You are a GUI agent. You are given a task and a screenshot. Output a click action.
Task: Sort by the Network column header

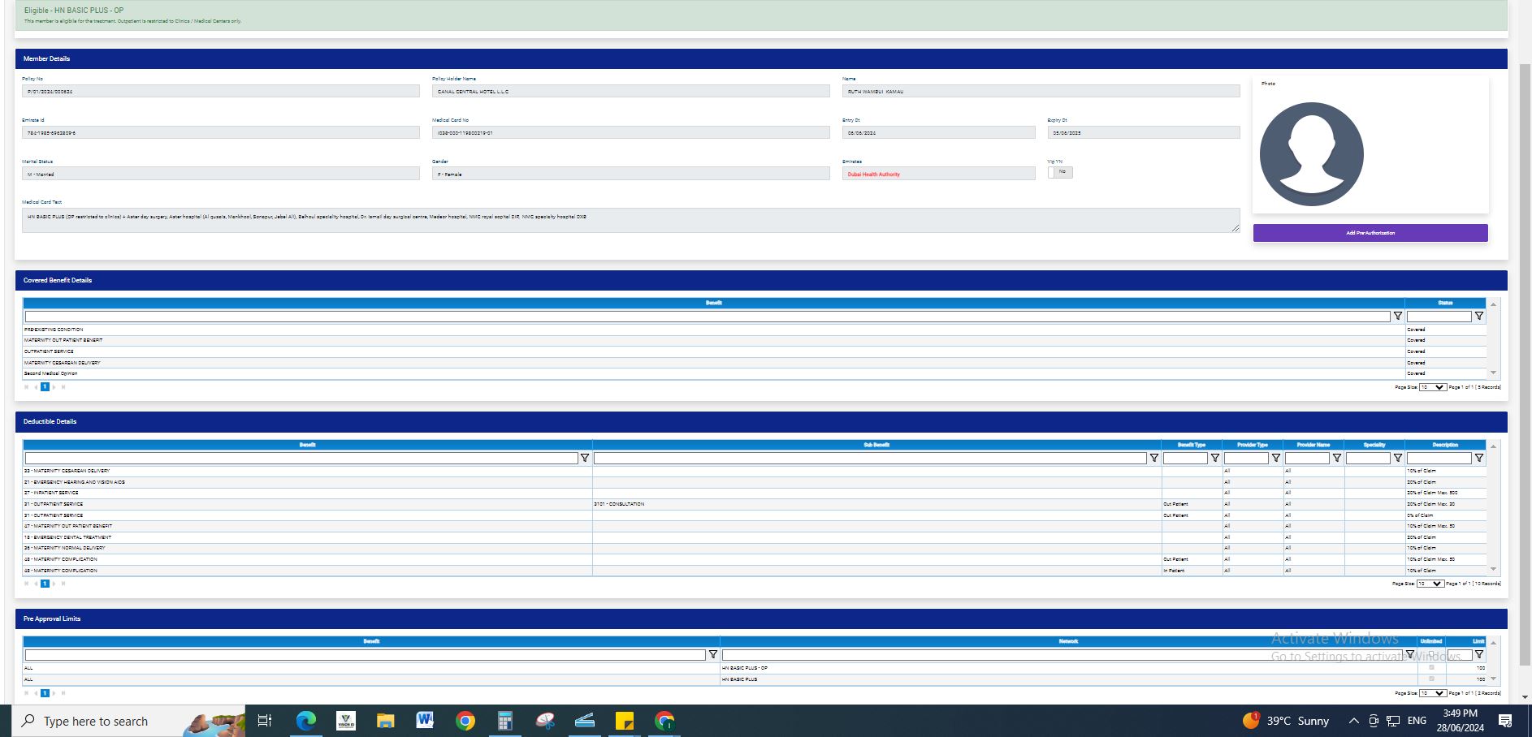pos(1068,641)
